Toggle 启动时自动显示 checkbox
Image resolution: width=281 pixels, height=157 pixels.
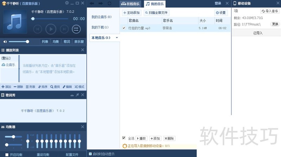(x=90, y=154)
